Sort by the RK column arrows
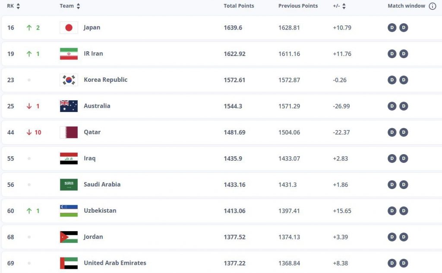The width and height of the screenshot is (442, 273). [18, 6]
